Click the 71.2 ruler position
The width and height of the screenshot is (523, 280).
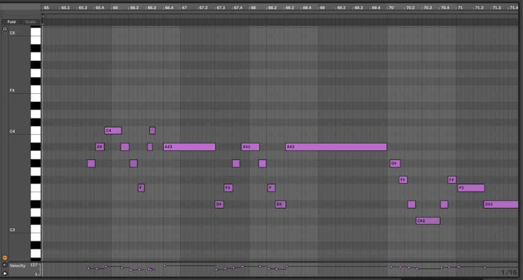point(479,8)
